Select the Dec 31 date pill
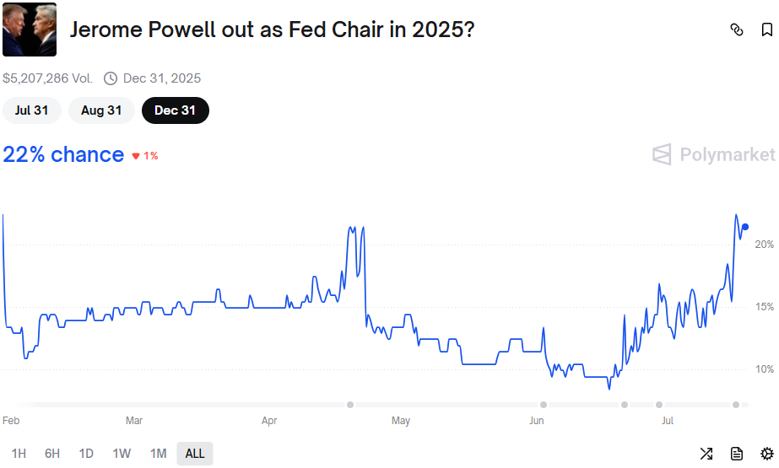The image size is (779, 468). [x=176, y=110]
